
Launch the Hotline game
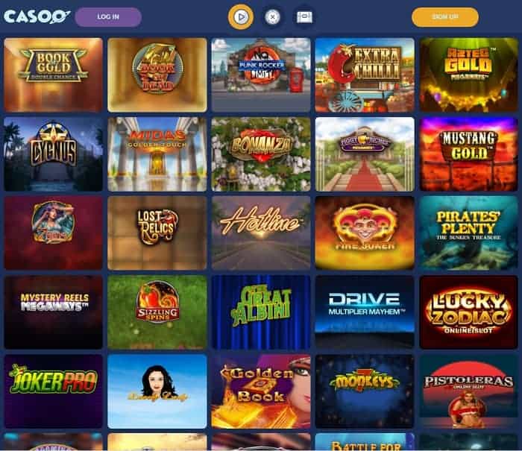(261, 233)
